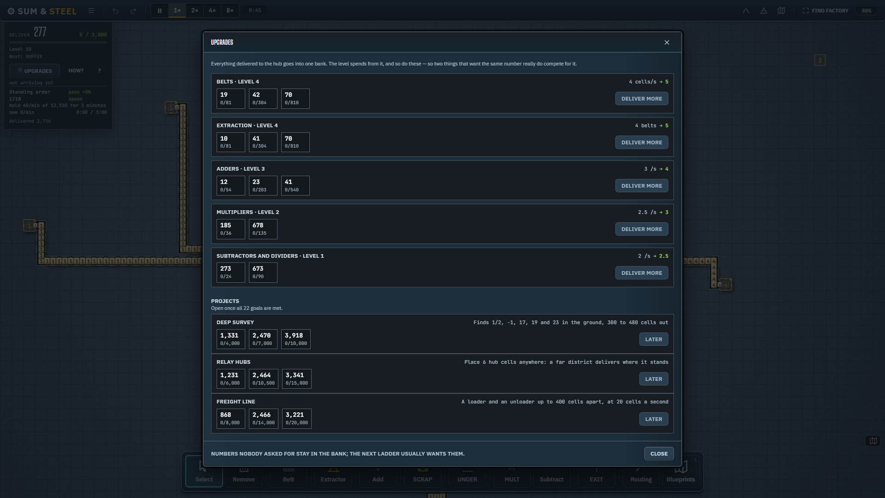
Task: Open the statistics curve icon
Action: pyautogui.click(x=746, y=11)
